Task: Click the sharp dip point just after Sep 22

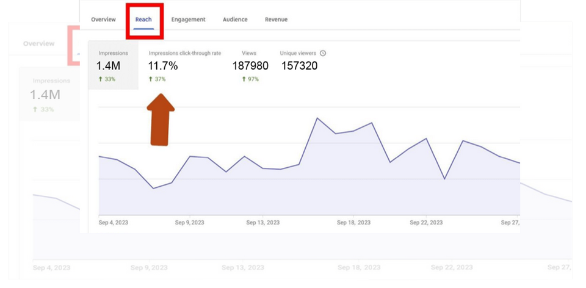Action: (x=444, y=179)
